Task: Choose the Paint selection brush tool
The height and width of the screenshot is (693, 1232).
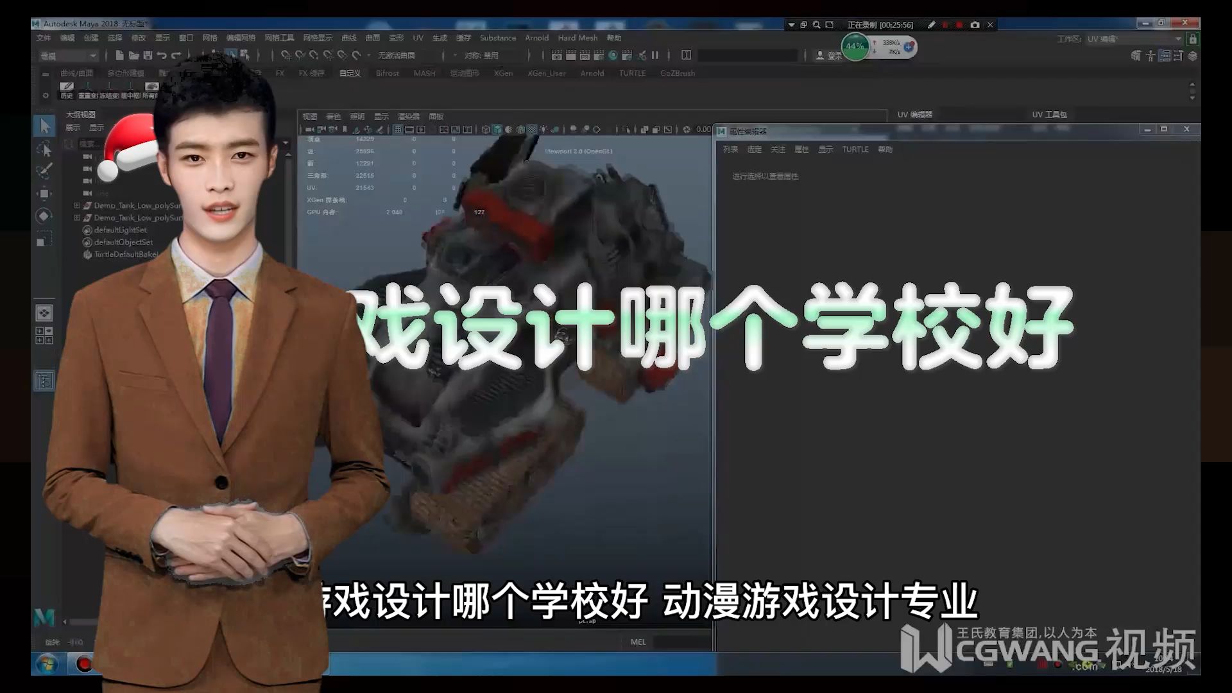Action: [44, 171]
